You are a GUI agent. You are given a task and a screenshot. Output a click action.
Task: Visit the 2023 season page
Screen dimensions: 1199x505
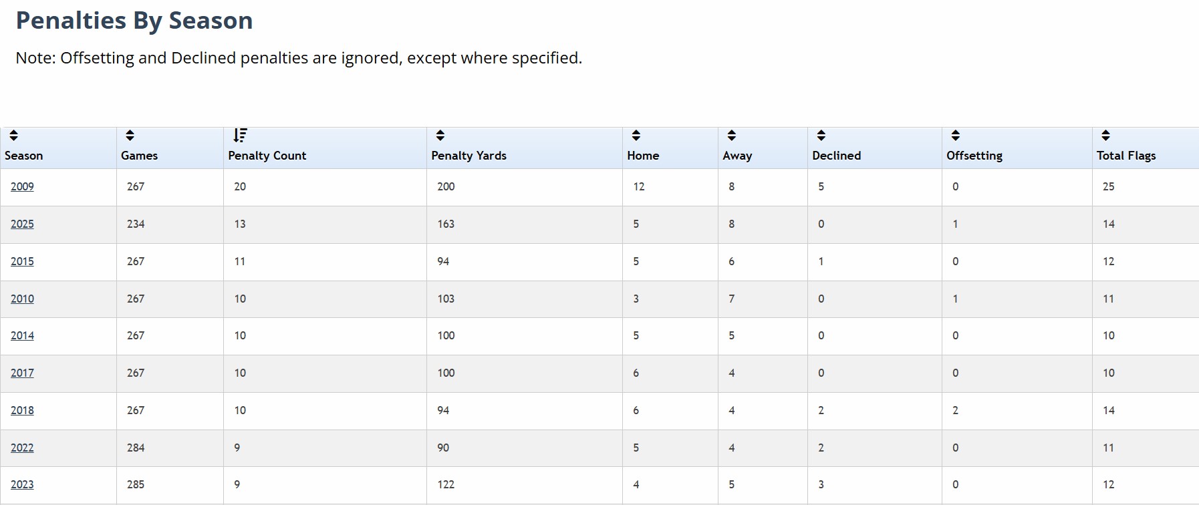pos(22,485)
